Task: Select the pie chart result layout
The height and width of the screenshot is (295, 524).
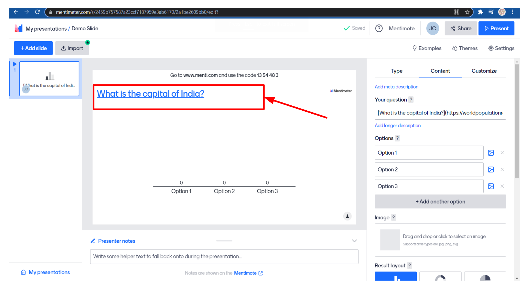Action: coord(485,276)
